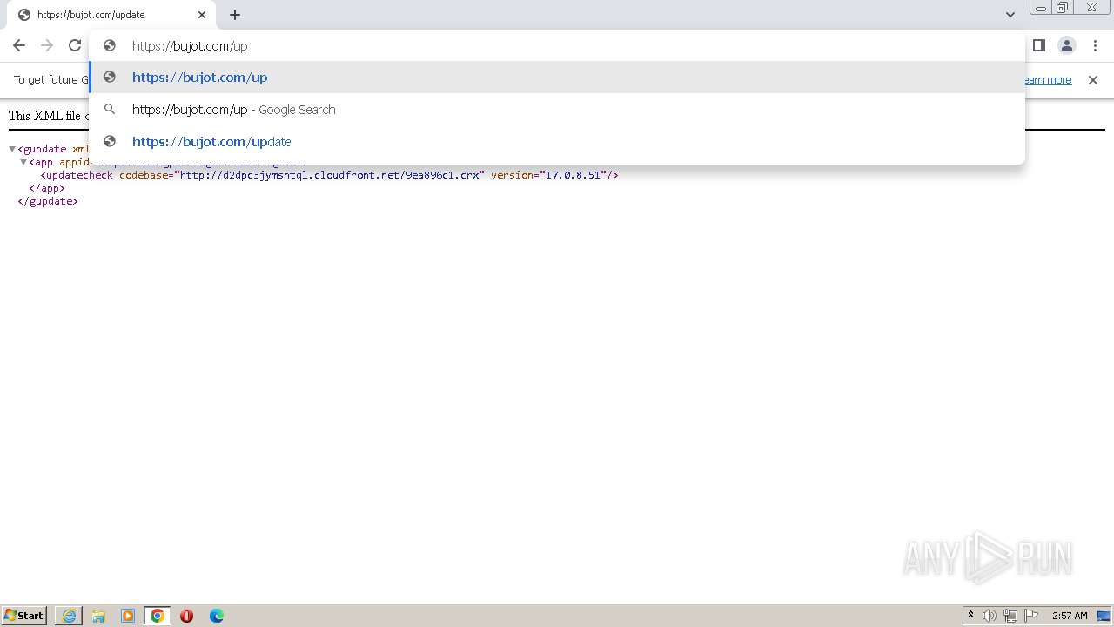Launch Internet Explorer from taskbar
This screenshot has height=627, width=1114.
coord(69,616)
